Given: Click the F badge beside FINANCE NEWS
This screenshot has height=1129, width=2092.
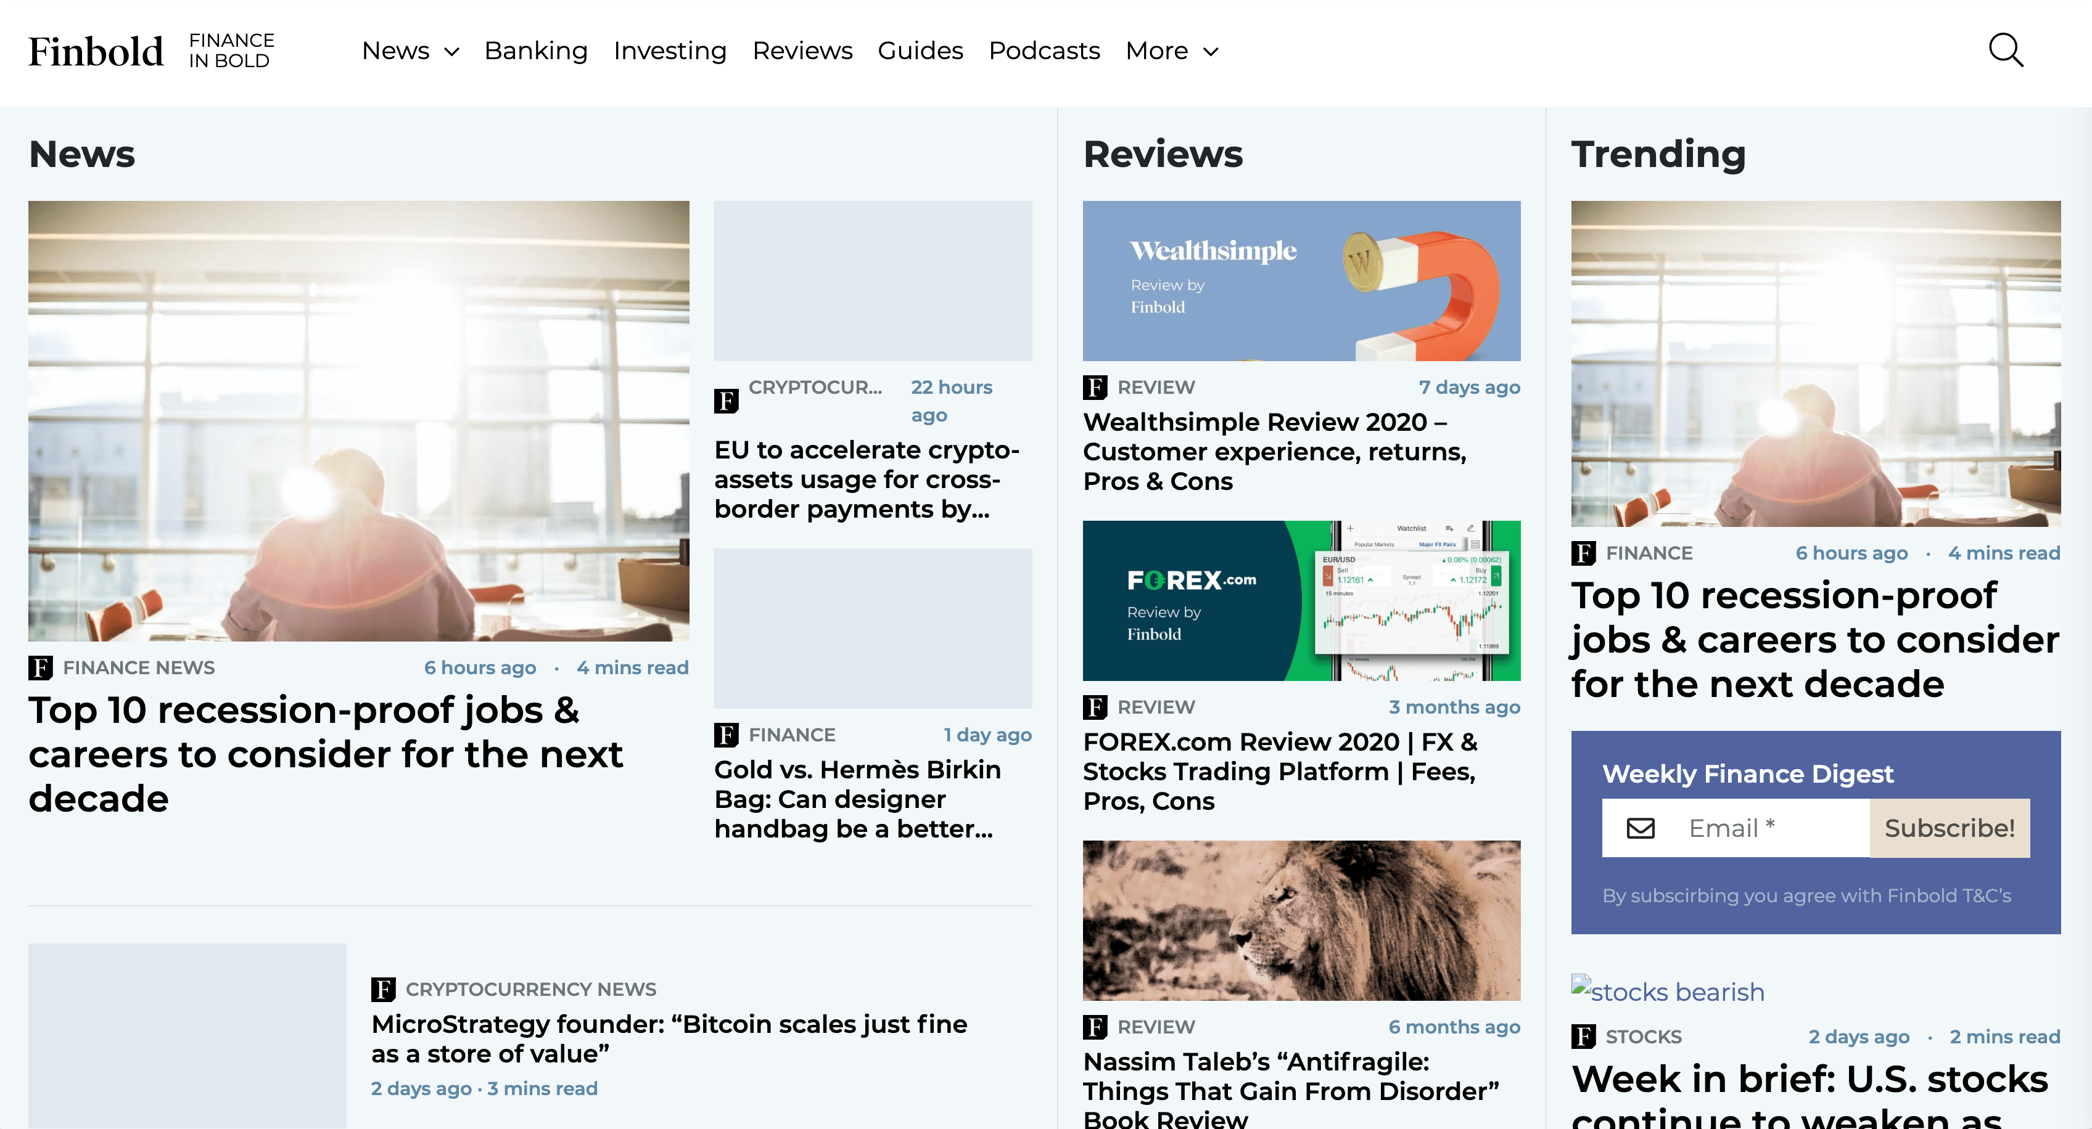Looking at the screenshot, I should click(40, 668).
